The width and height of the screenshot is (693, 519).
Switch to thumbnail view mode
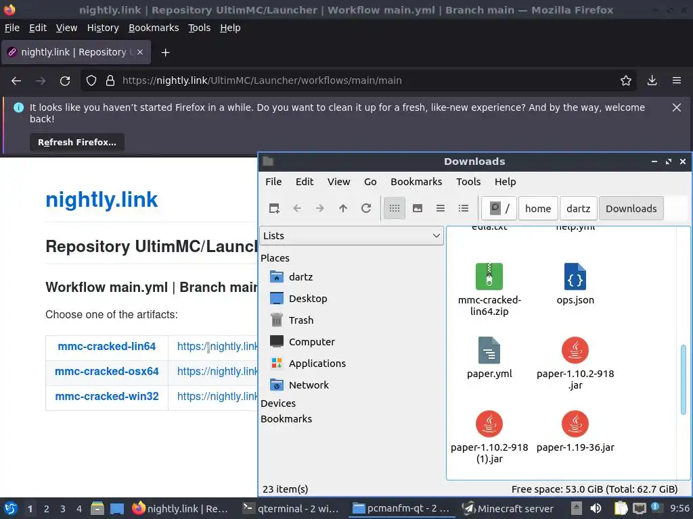[417, 208]
